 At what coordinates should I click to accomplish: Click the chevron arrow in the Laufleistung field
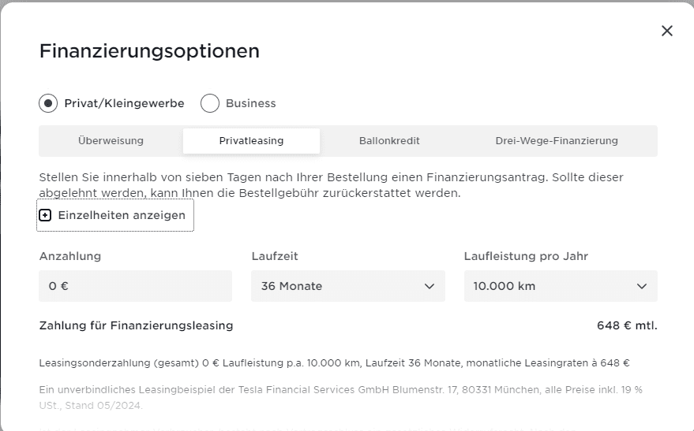(642, 286)
